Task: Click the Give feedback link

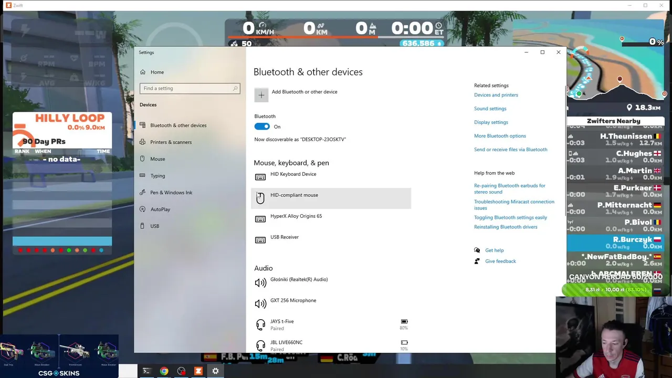Action: click(x=500, y=261)
